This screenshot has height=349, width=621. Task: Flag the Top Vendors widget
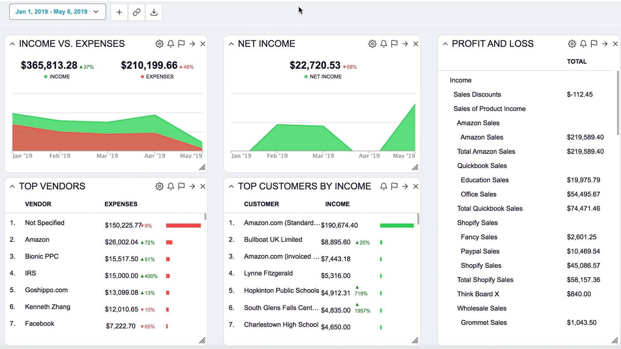[x=181, y=186]
